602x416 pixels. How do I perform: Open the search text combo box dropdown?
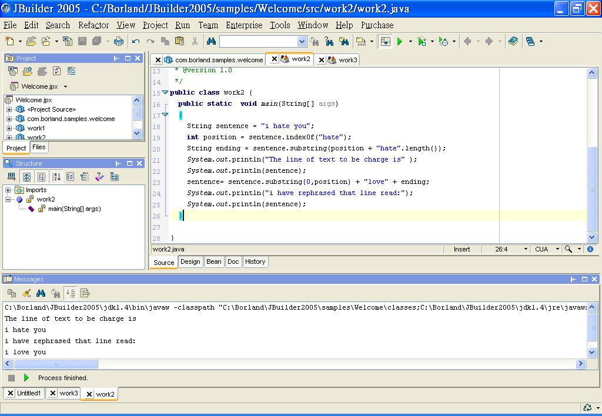(302, 41)
